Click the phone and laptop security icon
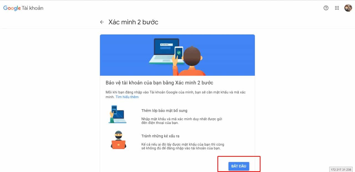This screenshot has height=172, width=355. 117,114
